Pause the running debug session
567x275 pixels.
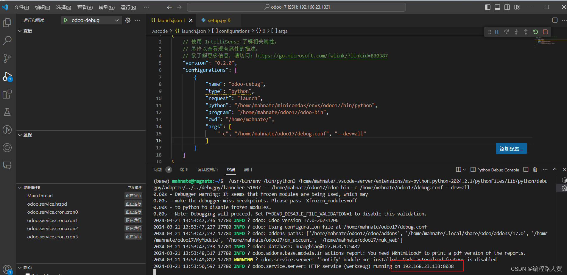[497, 32]
